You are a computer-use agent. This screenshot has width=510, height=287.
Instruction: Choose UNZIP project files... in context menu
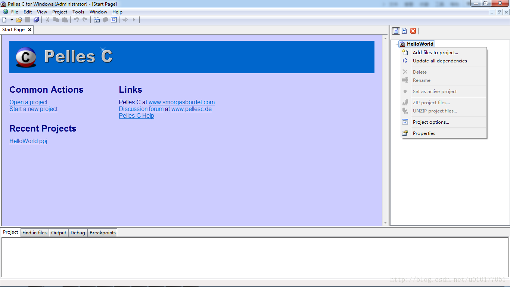pyautogui.click(x=444, y=111)
